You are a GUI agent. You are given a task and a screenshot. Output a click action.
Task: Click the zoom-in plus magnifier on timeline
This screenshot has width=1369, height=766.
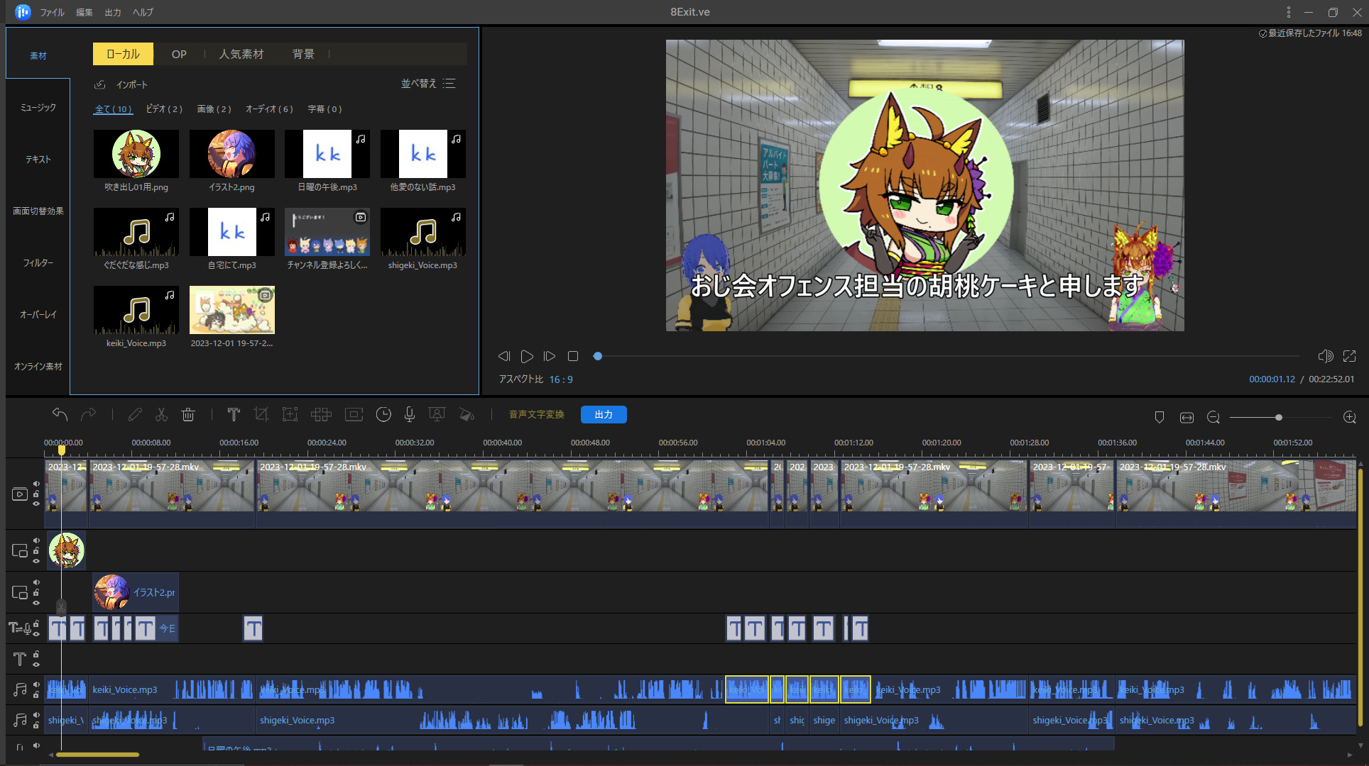pos(1350,418)
